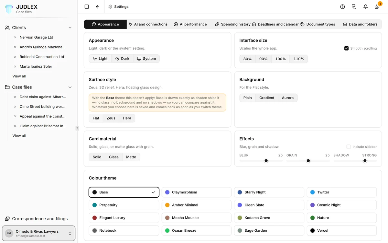This screenshot has width=388, height=243.
Task: Collapse the Clients section chevron
Action: tap(70, 28)
